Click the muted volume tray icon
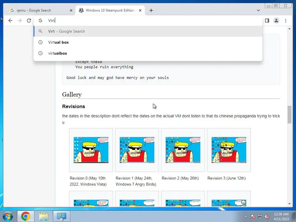The image size is (296, 222). click(x=267, y=217)
